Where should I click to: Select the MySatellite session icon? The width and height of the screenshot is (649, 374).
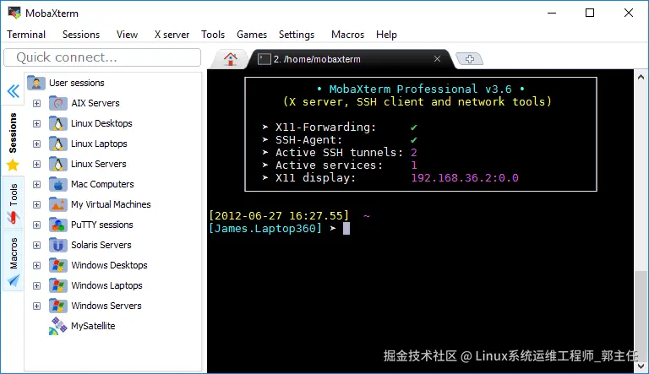(58, 326)
